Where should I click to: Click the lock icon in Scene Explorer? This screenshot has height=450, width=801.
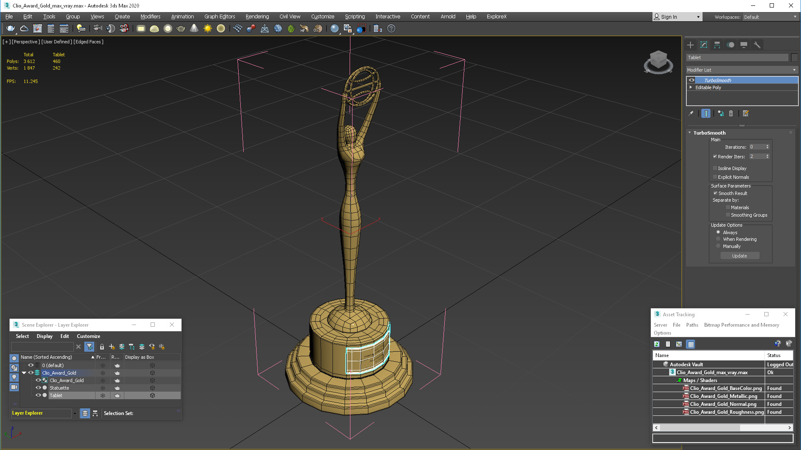tap(102, 347)
